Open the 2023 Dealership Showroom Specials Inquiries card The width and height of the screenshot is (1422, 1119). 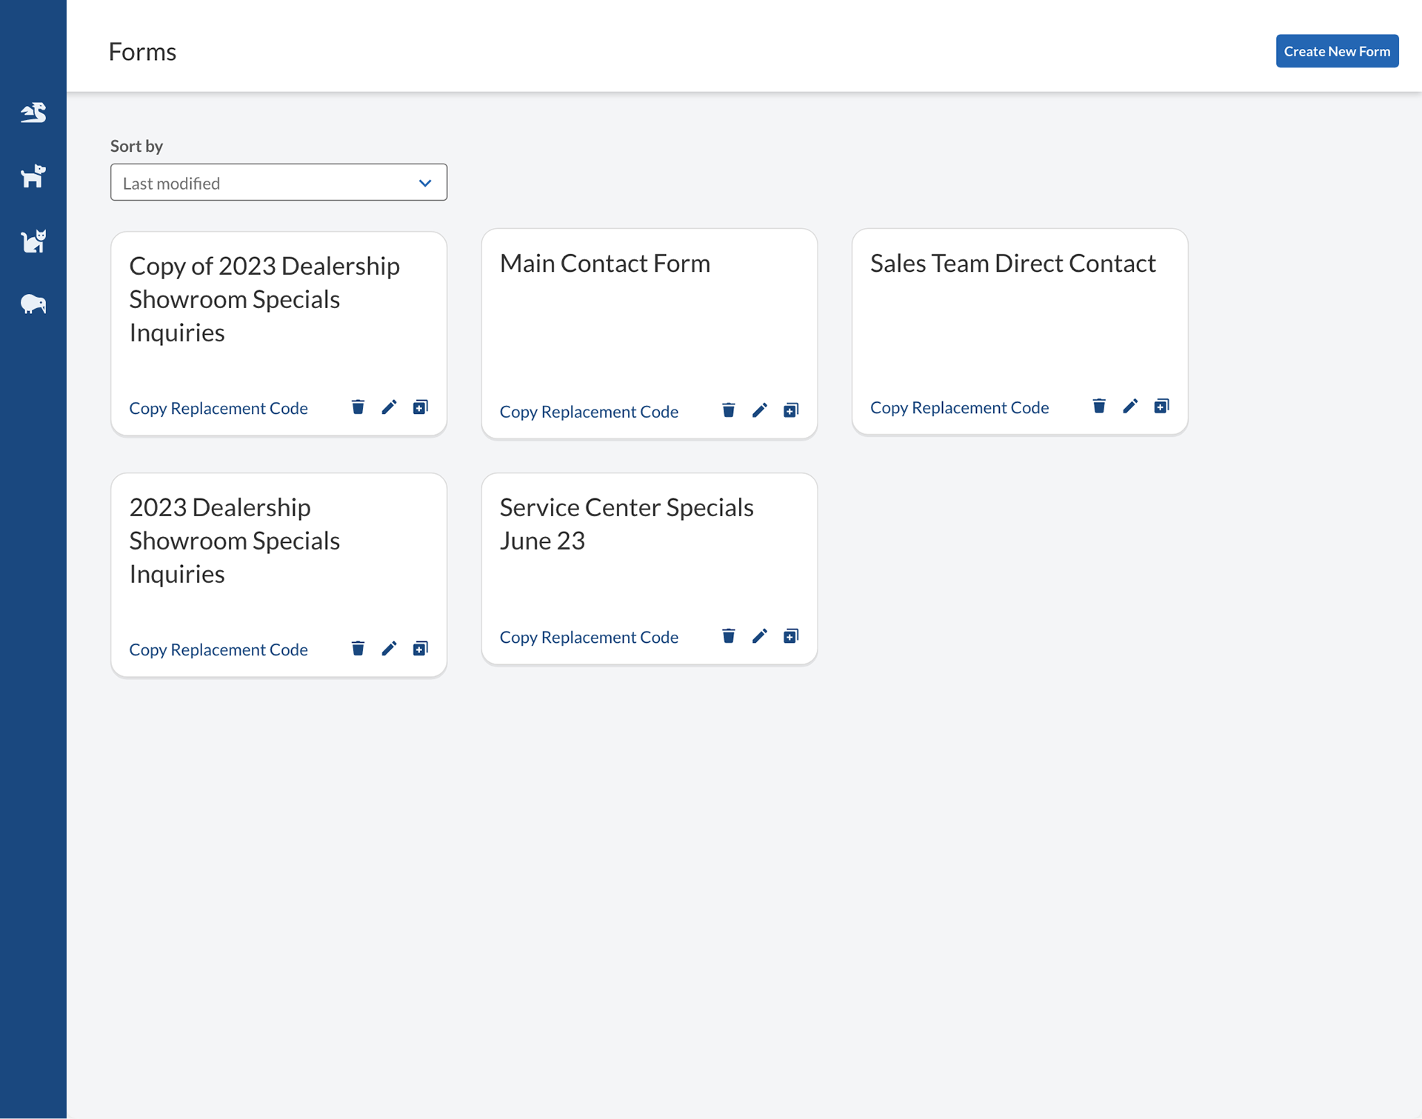[x=234, y=541]
